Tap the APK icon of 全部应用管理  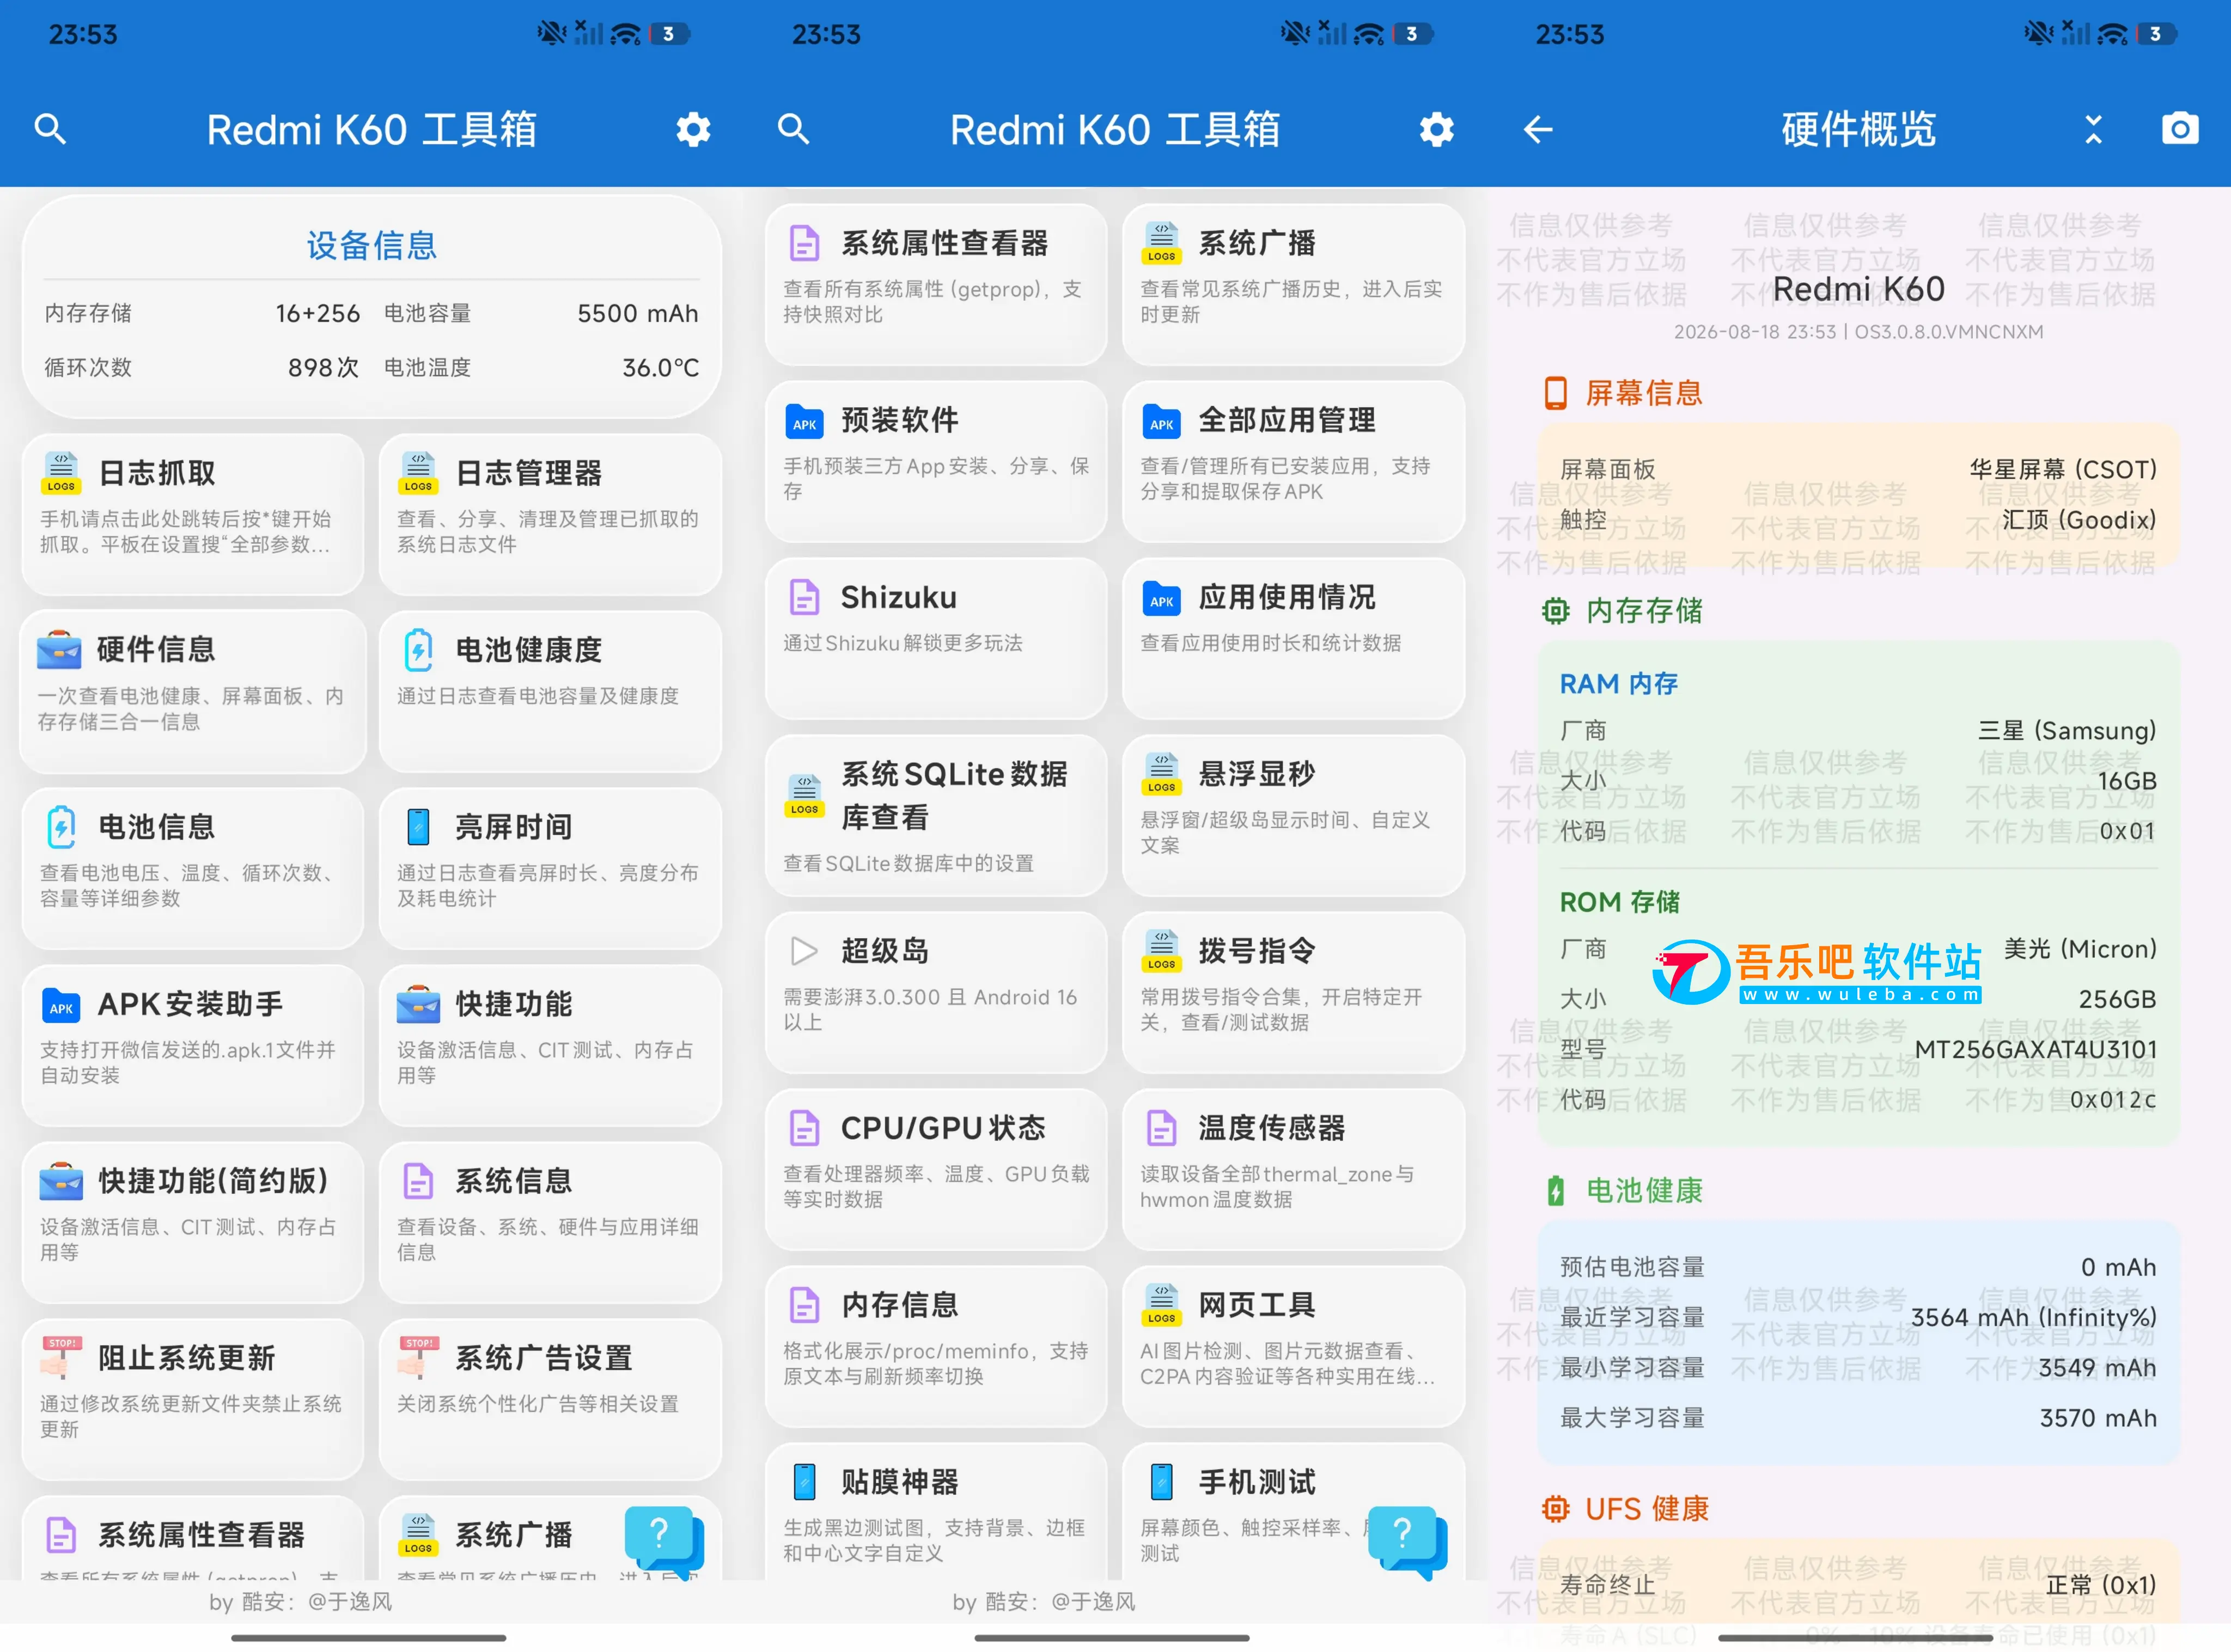tap(1161, 421)
